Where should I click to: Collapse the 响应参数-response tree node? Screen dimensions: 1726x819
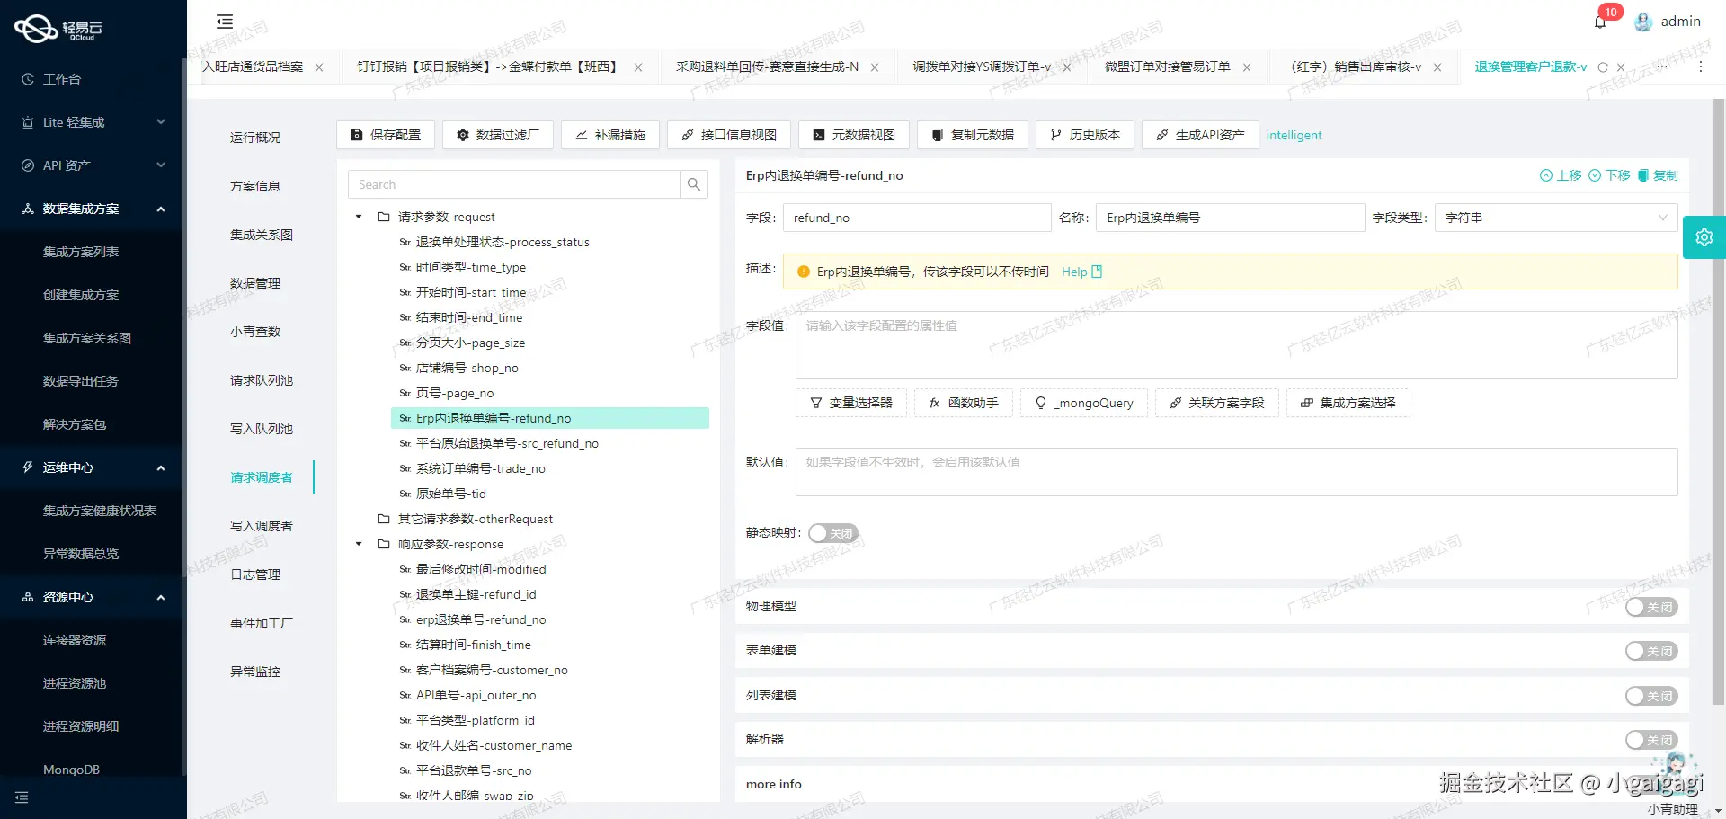pos(358,544)
